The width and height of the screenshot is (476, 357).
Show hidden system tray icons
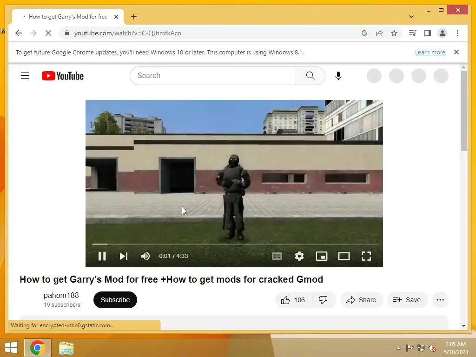(398, 348)
